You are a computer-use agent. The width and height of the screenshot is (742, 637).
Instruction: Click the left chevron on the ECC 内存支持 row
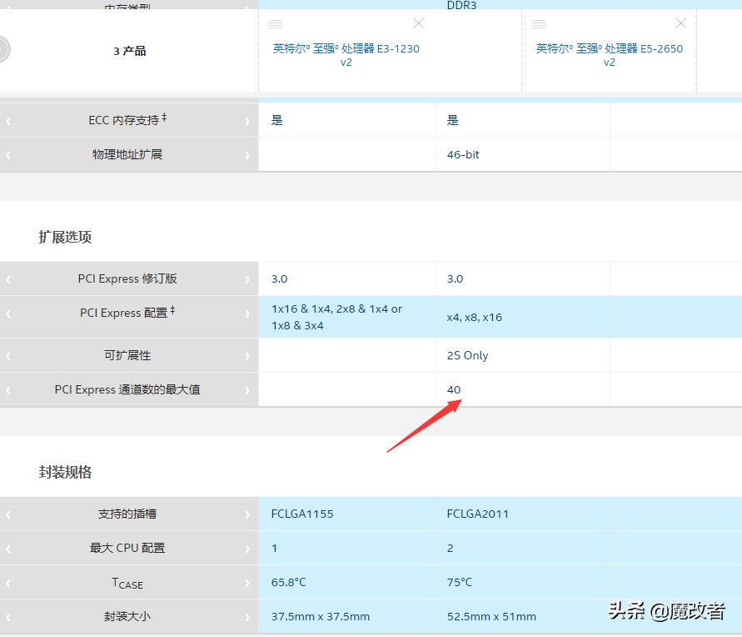[8, 121]
